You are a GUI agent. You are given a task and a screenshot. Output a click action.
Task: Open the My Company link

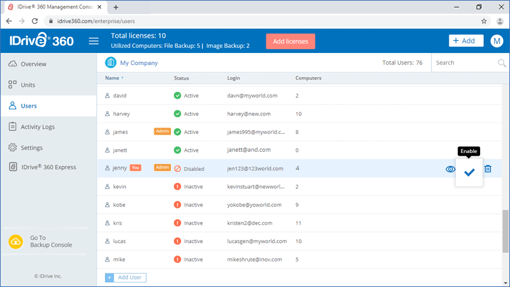pyautogui.click(x=139, y=63)
